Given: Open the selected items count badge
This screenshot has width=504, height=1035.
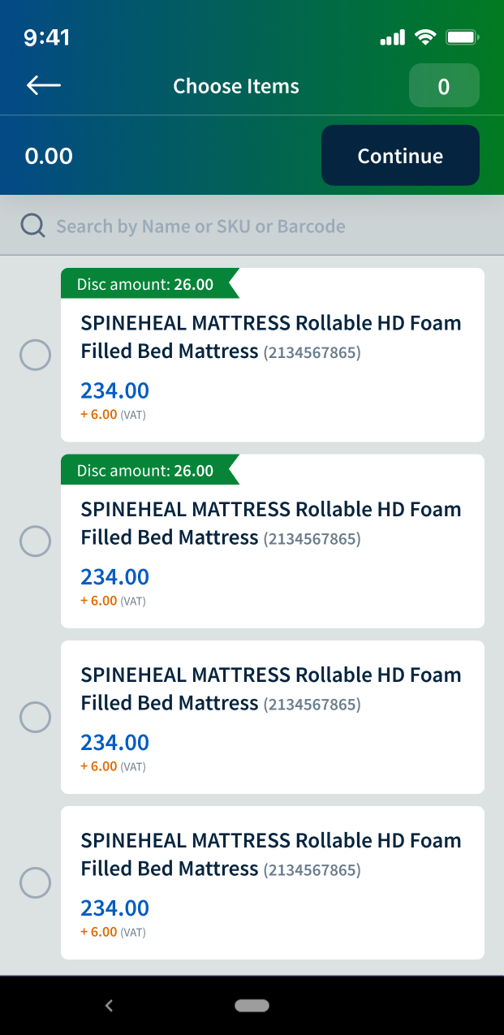Looking at the screenshot, I should point(444,86).
